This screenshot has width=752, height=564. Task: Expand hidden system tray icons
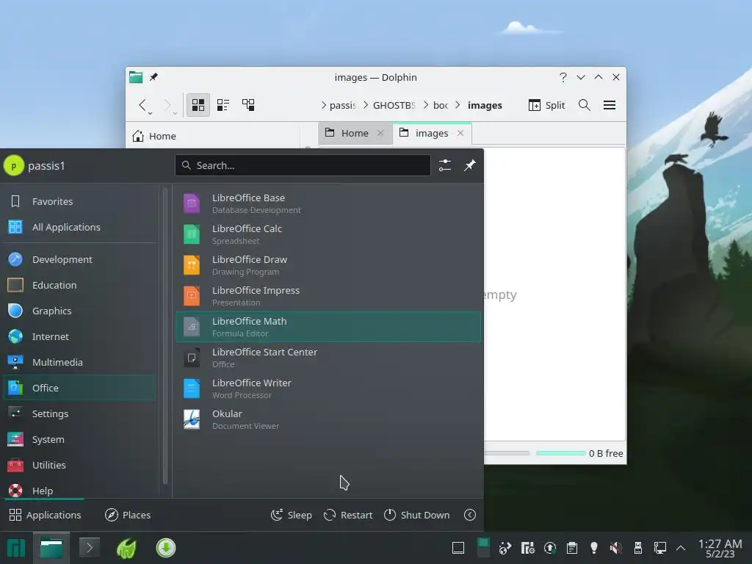681,548
